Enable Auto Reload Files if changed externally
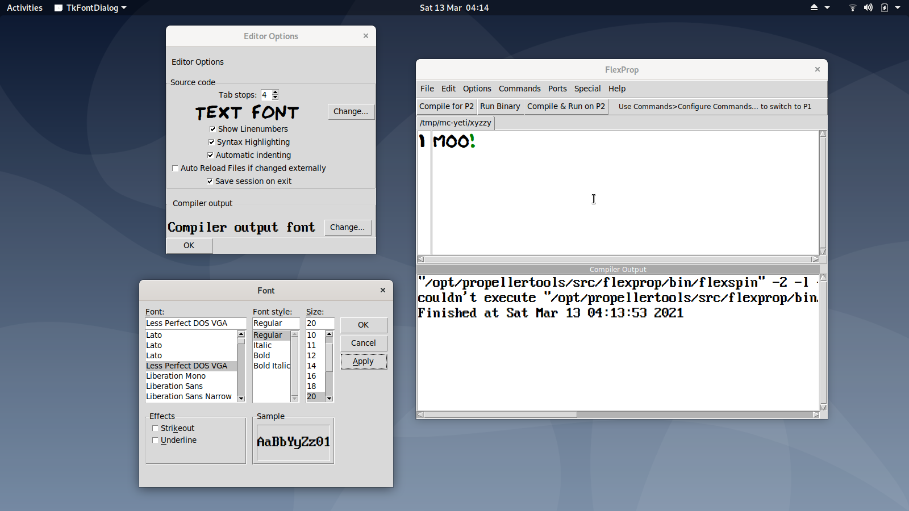The width and height of the screenshot is (909, 511). (175, 169)
